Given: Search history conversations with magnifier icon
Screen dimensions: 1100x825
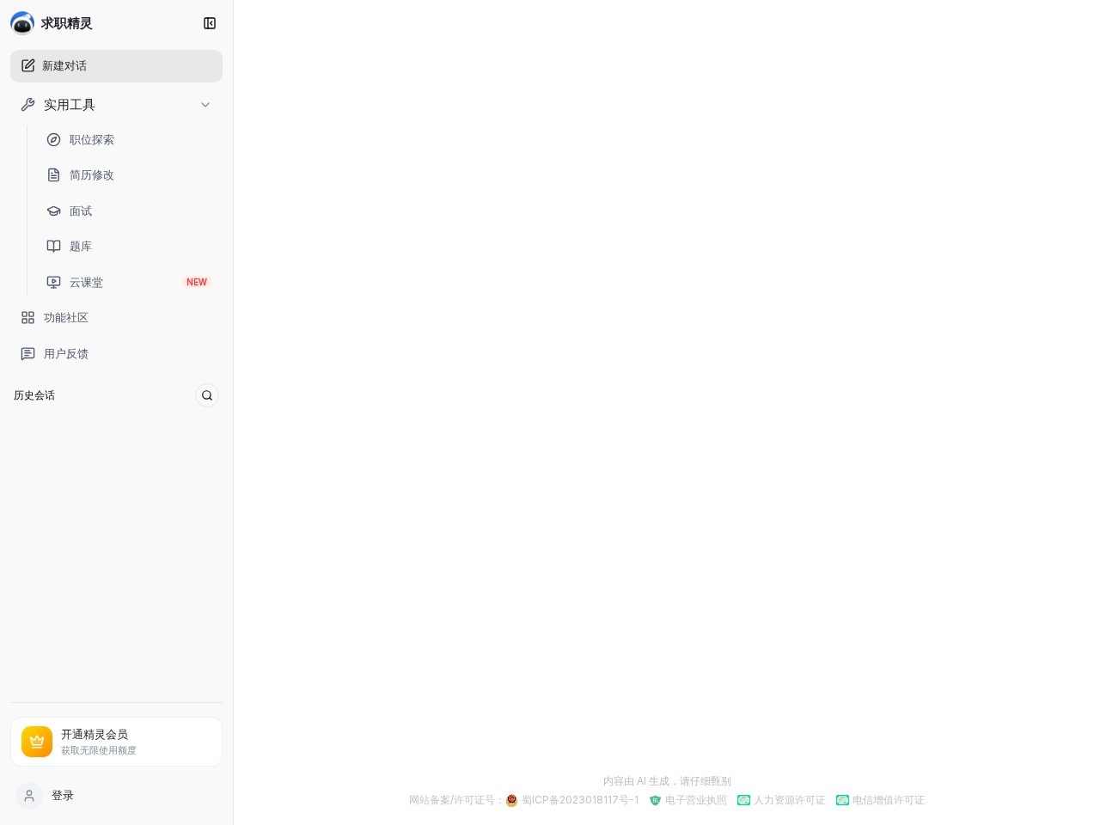Looking at the screenshot, I should (x=207, y=395).
